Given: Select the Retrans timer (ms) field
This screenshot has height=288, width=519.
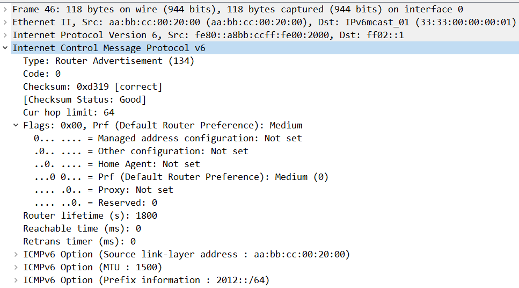Looking at the screenshot, I should click(x=79, y=241).
